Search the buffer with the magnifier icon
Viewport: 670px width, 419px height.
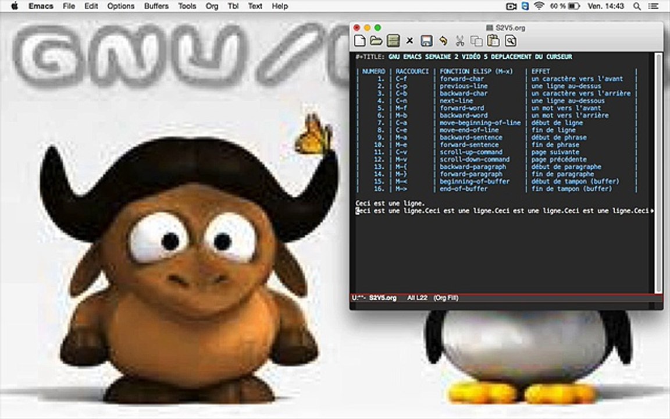tap(510, 41)
